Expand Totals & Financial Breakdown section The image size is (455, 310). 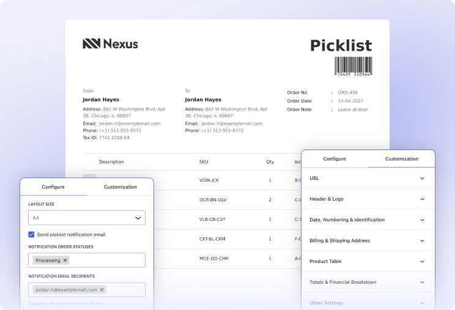click(x=368, y=282)
